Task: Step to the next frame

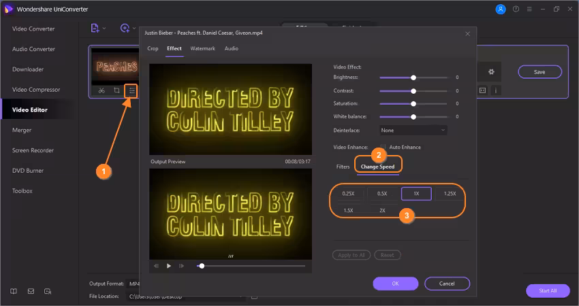Action: pos(181,266)
